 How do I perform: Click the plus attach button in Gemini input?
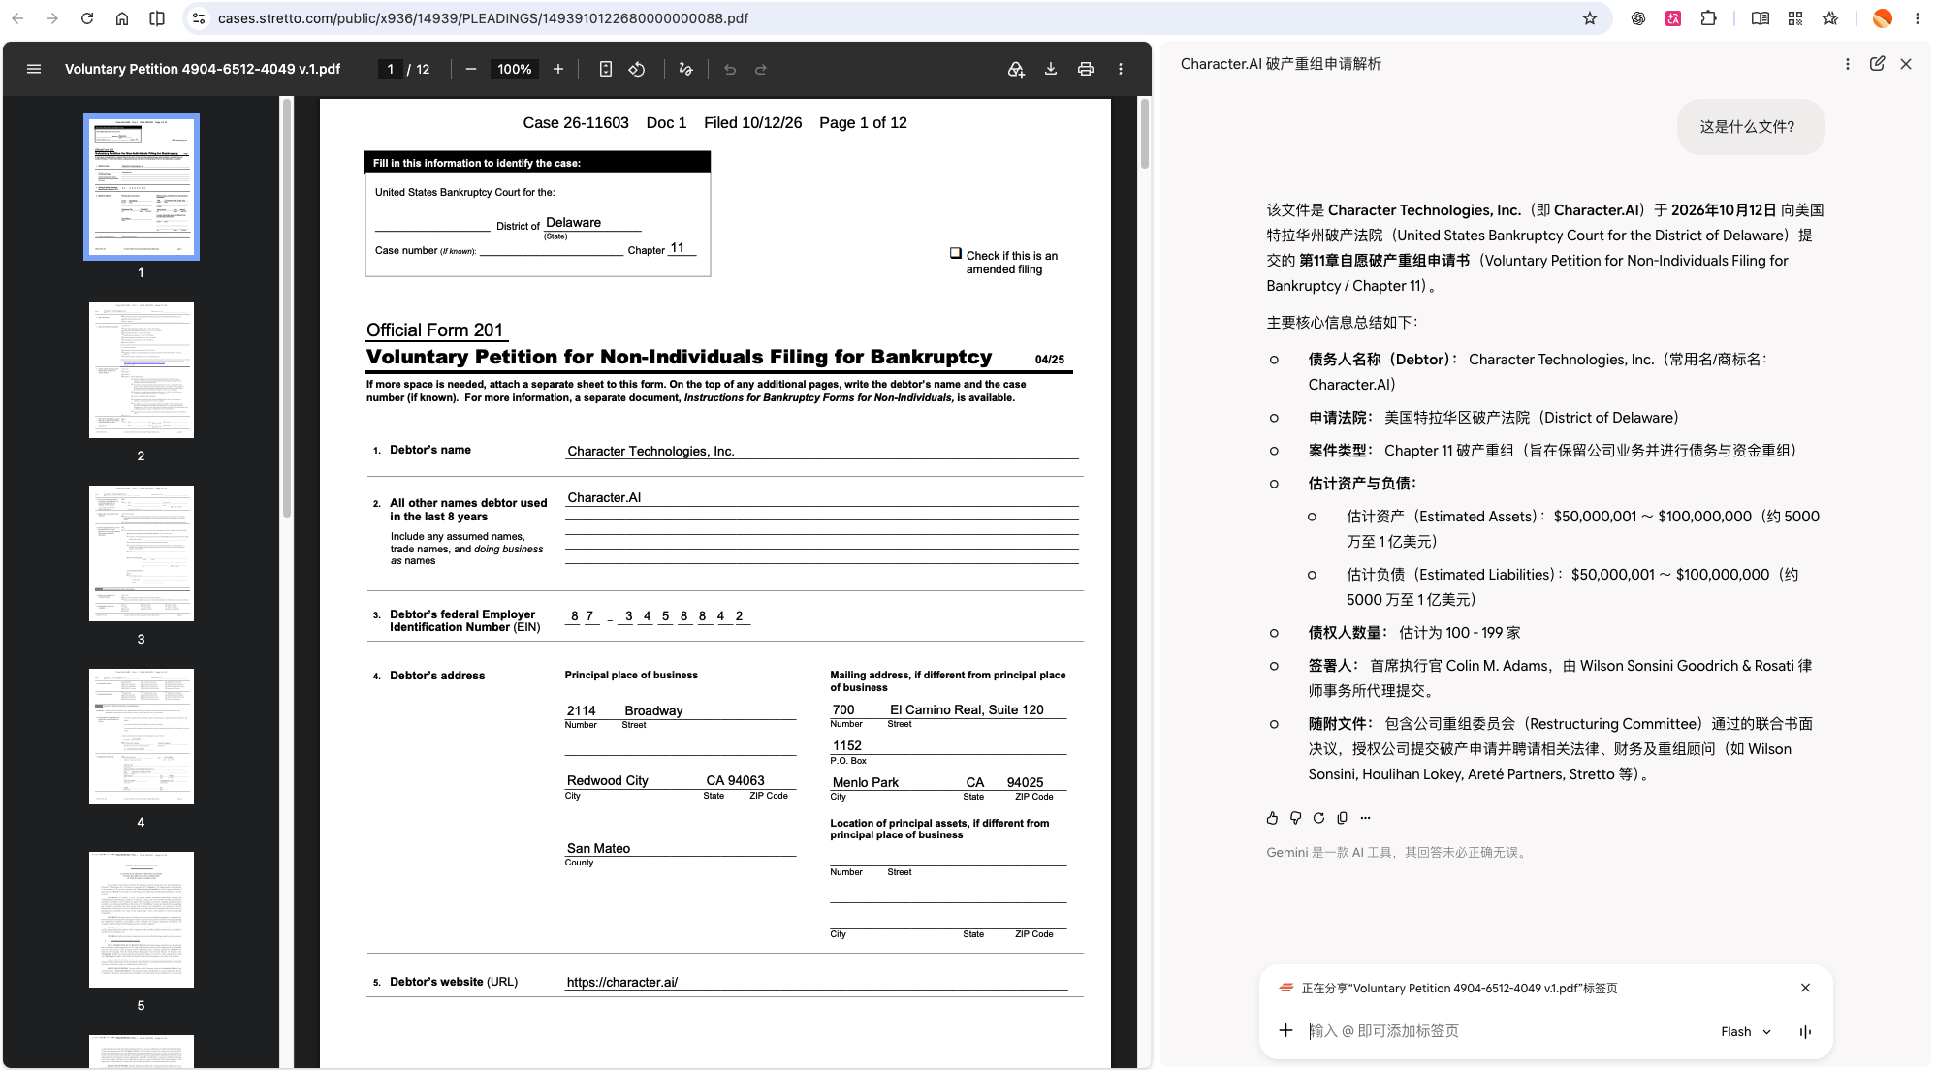pyautogui.click(x=1285, y=1030)
